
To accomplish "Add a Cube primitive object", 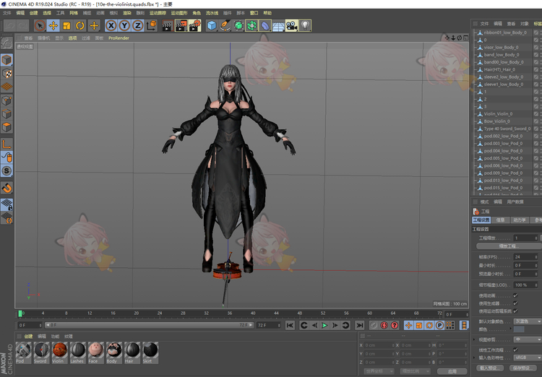I will [x=212, y=25].
